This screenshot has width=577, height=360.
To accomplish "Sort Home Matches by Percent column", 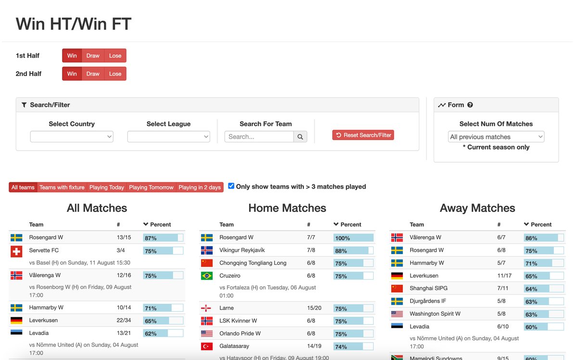I will 348,224.
